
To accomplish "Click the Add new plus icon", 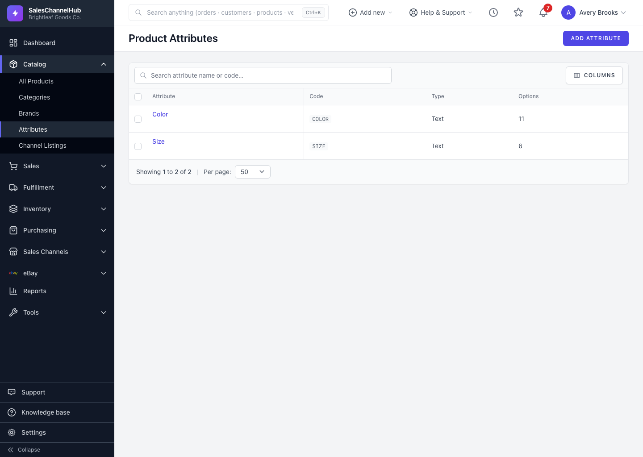I will [352, 12].
